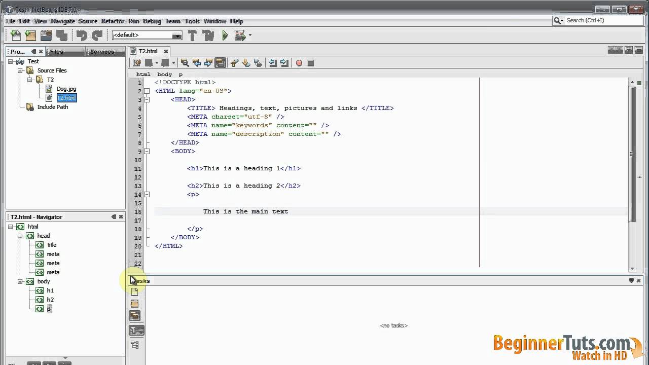Start macro recording red circle

point(299,63)
